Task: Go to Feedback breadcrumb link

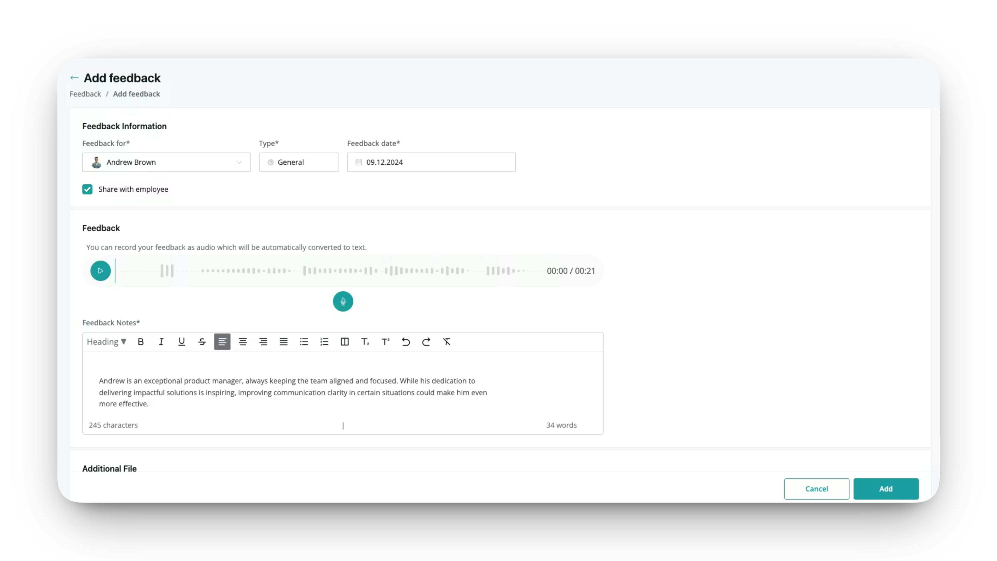Action: click(85, 94)
